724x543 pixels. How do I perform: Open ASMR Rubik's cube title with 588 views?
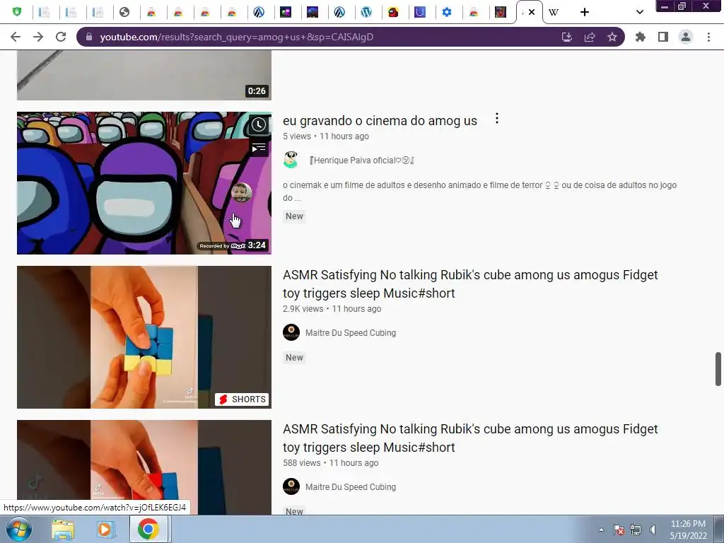(x=470, y=438)
